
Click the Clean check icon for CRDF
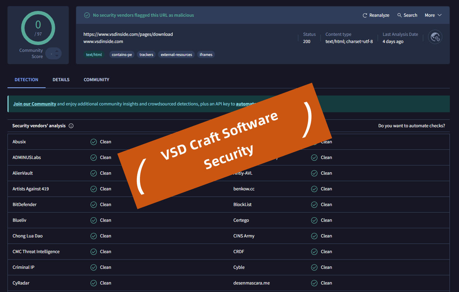tap(314, 252)
